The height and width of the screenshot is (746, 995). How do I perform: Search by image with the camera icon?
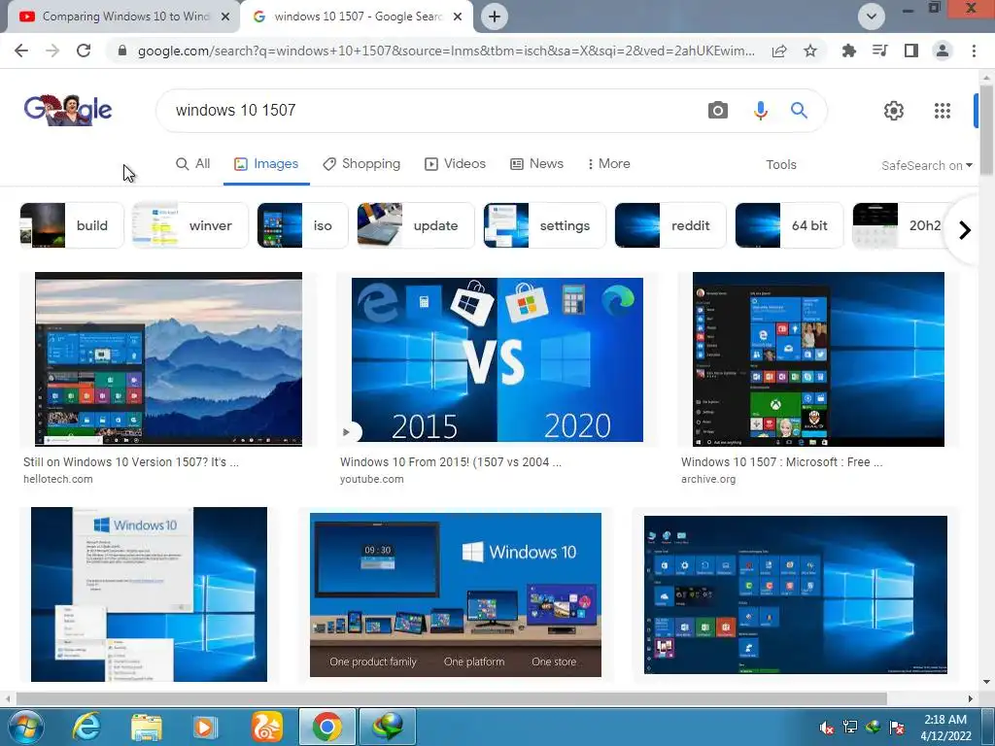[718, 111]
